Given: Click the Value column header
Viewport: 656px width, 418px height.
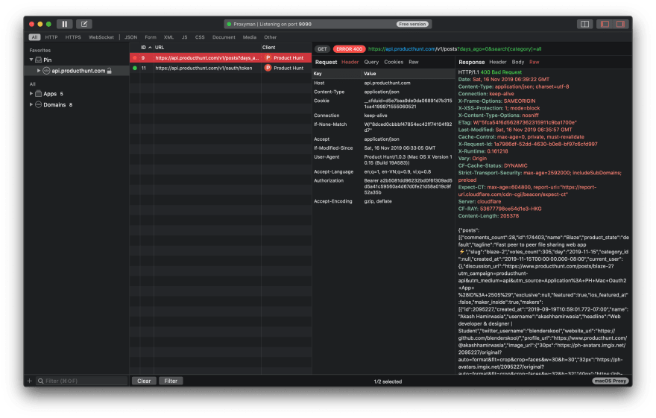Looking at the screenshot, I should pos(408,74).
